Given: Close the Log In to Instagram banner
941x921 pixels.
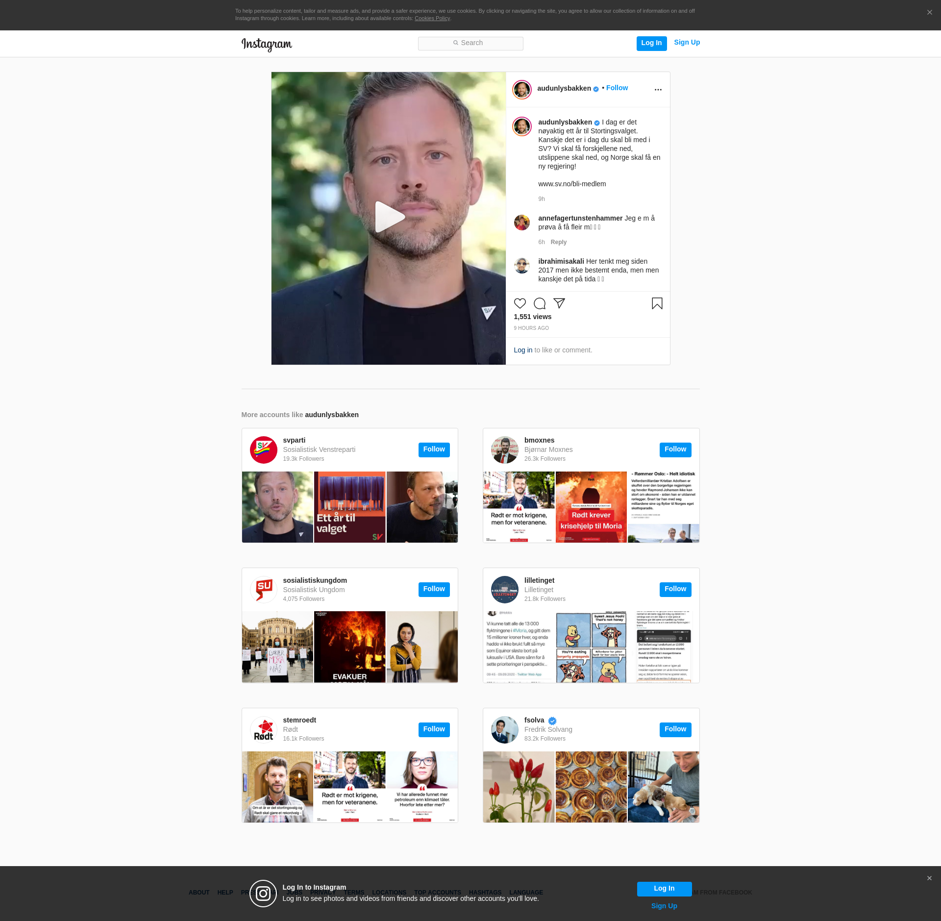Looking at the screenshot, I should [x=929, y=878].
